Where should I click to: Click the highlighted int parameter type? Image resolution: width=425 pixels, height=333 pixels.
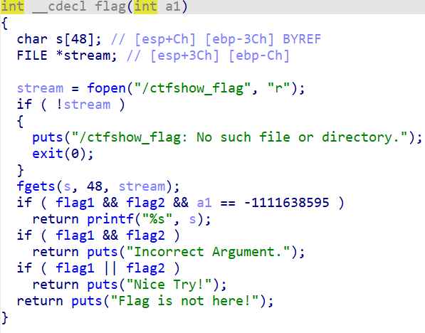pyautogui.click(x=145, y=6)
